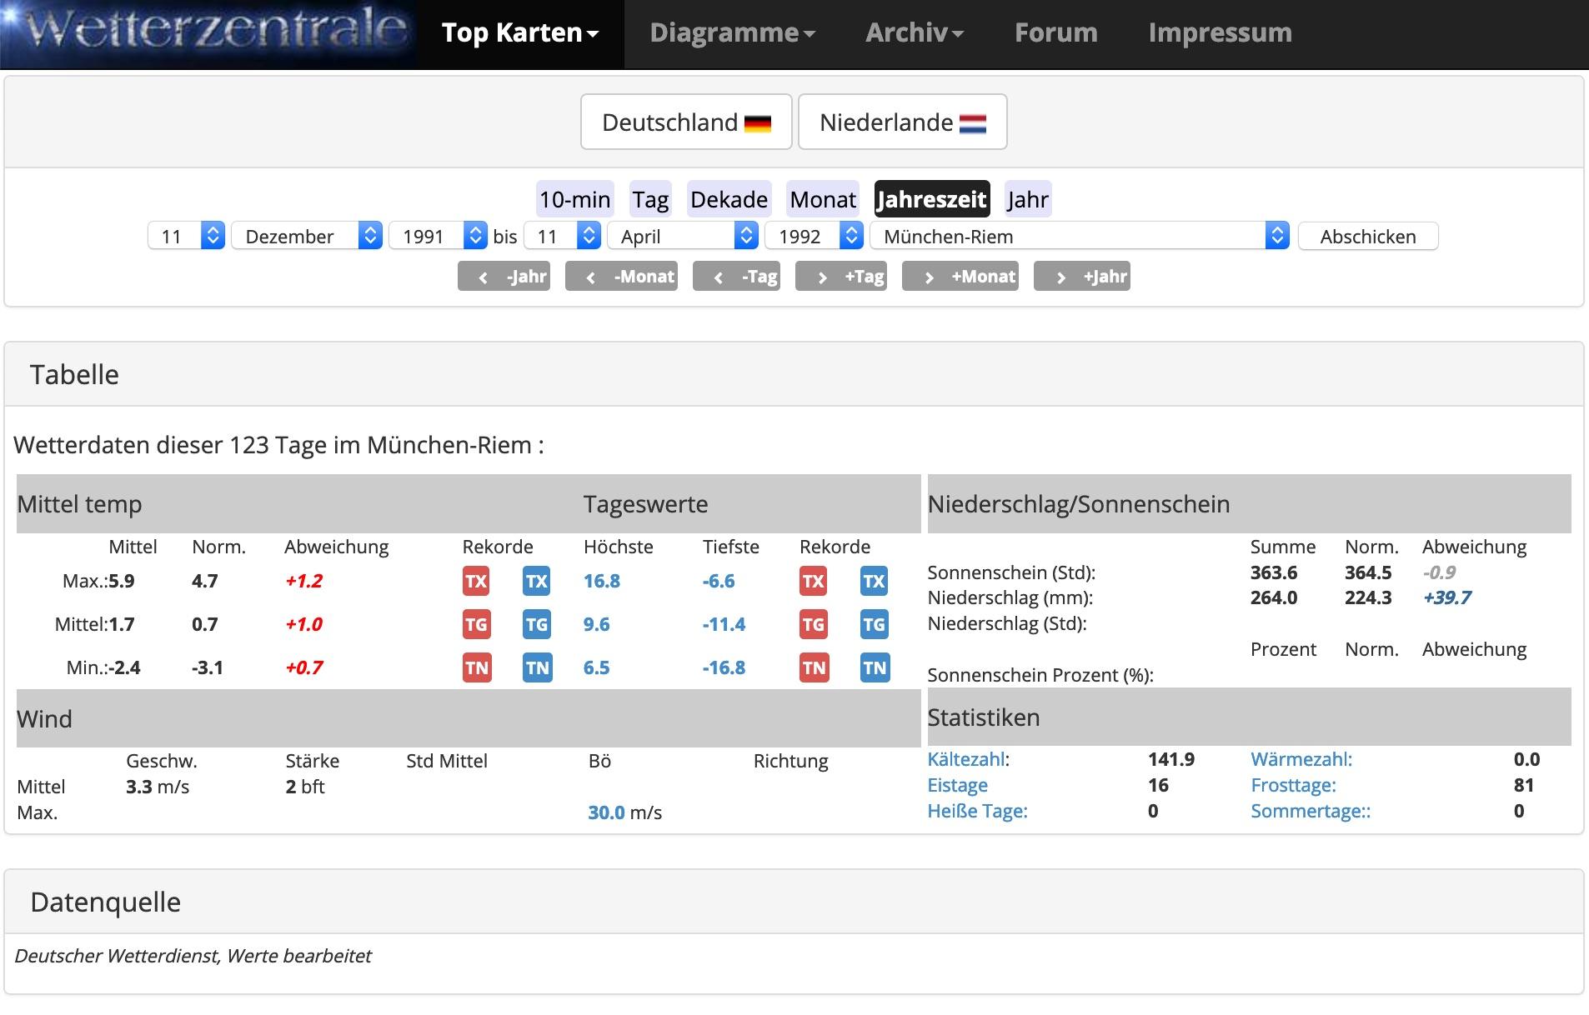Switch to Jahr period tab
Image resolution: width=1589 pixels, height=1015 pixels.
tap(1028, 199)
